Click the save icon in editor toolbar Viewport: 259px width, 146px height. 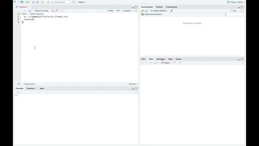pyautogui.click(x=30, y=11)
